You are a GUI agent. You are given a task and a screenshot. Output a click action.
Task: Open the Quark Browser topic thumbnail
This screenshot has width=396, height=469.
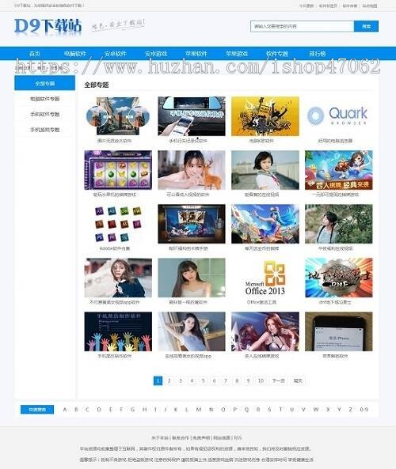click(x=338, y=116)
